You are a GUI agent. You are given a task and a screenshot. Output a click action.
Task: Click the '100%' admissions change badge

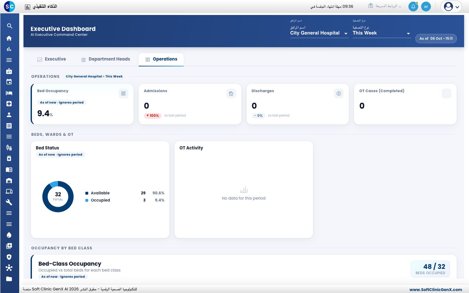click(x=153, y=116)
